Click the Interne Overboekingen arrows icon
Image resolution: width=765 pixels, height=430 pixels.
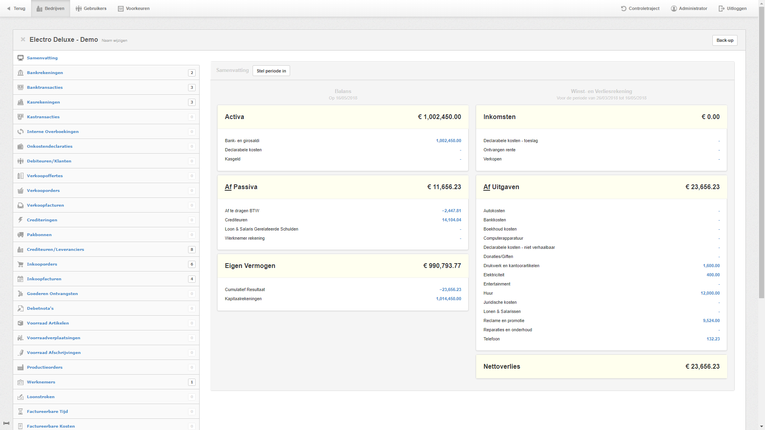click(20, 132)
